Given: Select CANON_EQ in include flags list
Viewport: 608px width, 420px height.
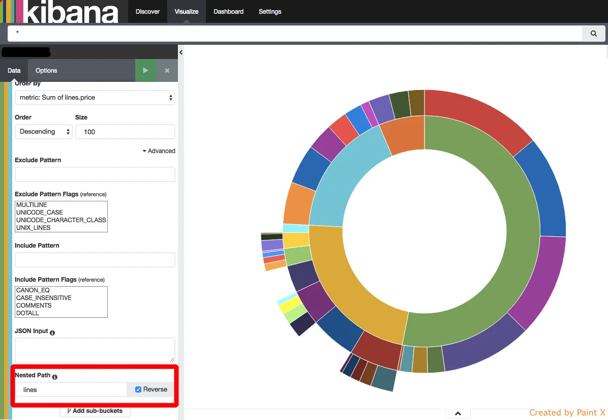Looking at the screenshot, I should (61, 290).
